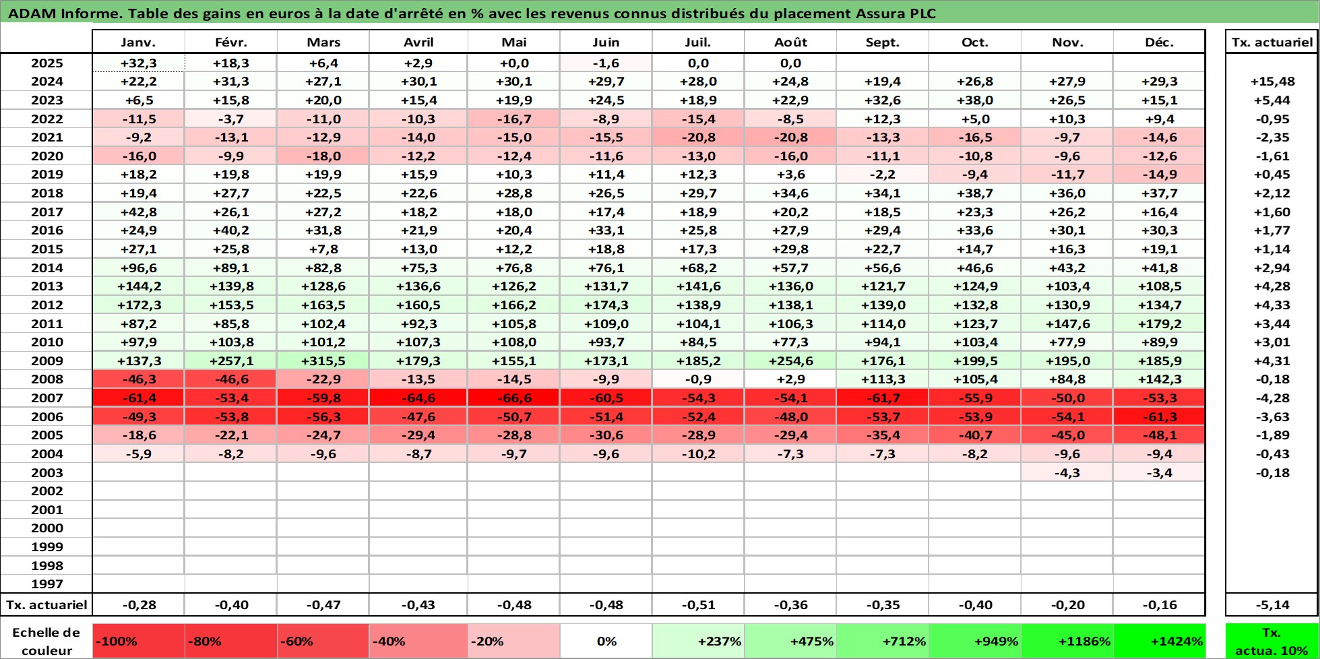Click cell +96,6 in January 2014
Viewport: 1320px width, 659px height.
pyautogui.click(x=138, y=268)
